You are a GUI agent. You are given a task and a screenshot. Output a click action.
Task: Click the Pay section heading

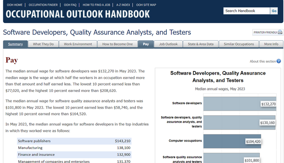coord(12,60)
